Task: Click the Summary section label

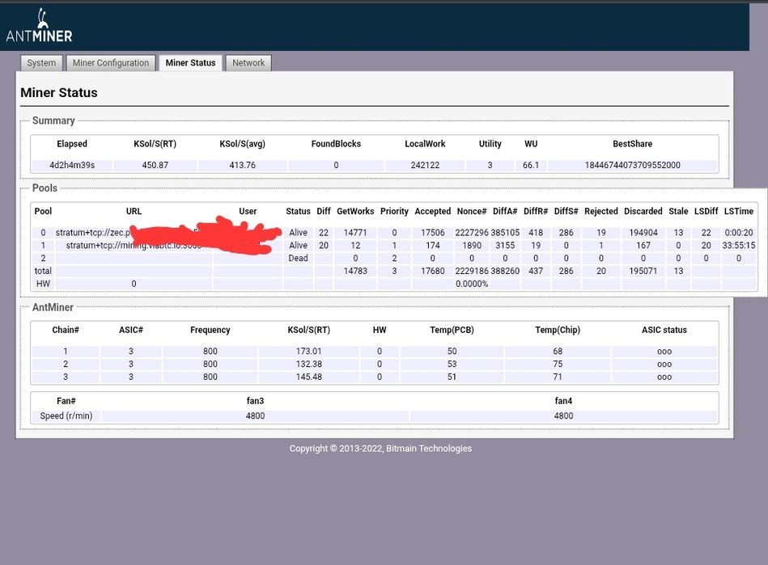Action: point(53,120)
